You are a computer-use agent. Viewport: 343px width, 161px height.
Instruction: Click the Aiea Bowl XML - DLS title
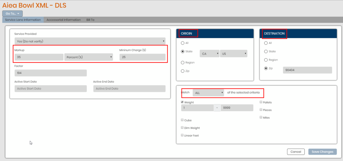click(35, 5)
